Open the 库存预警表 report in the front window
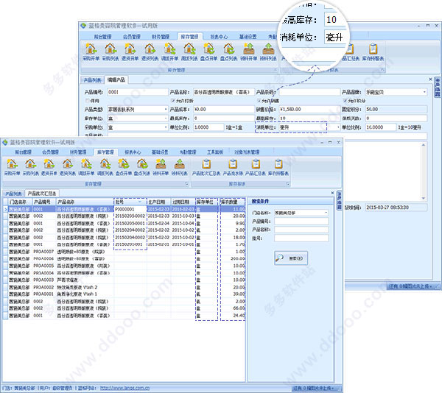The image size is (442, 393). click(278, 167)
